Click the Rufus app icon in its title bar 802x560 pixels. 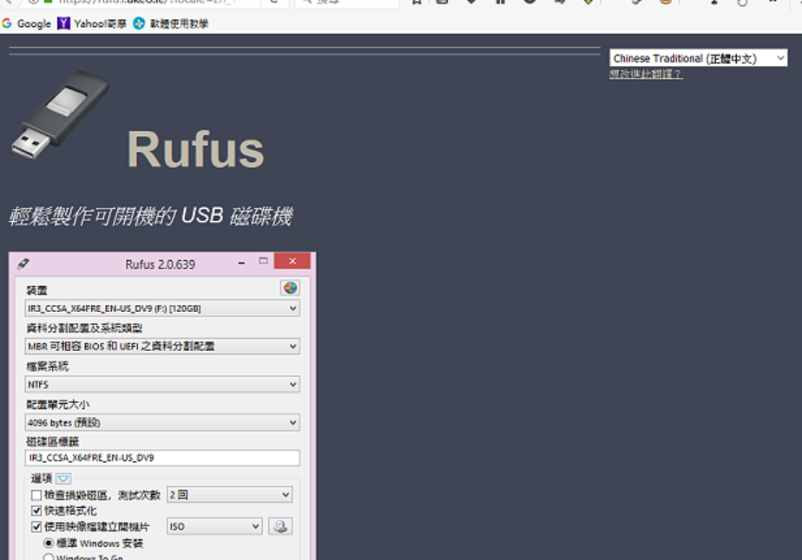[23, 264]
